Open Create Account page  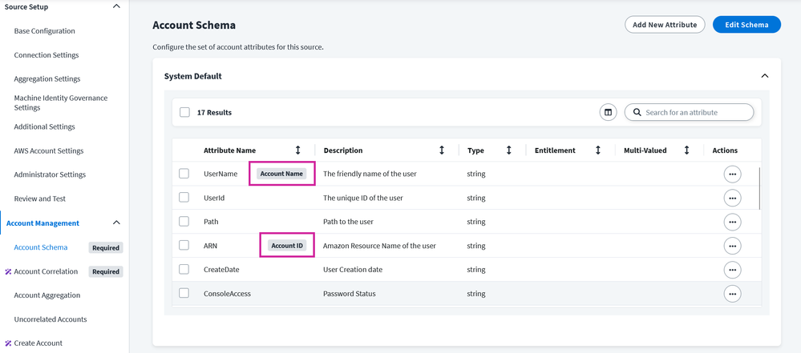(x=38, y=343)
